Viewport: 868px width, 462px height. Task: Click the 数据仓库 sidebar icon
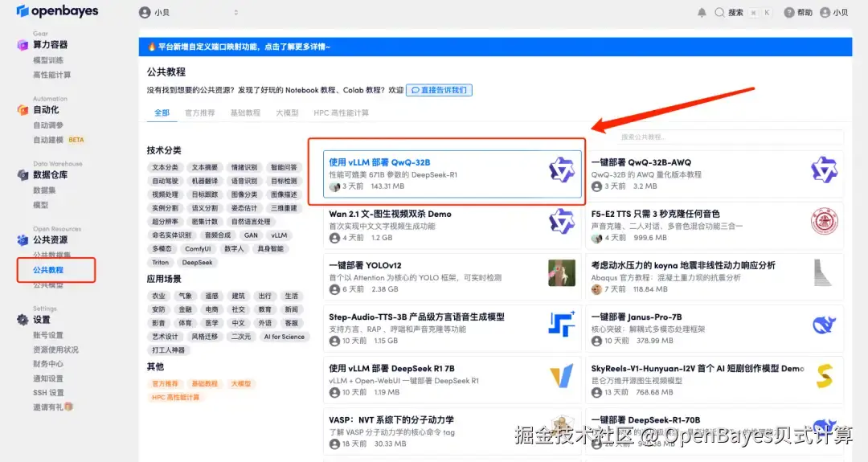[23, 175]
